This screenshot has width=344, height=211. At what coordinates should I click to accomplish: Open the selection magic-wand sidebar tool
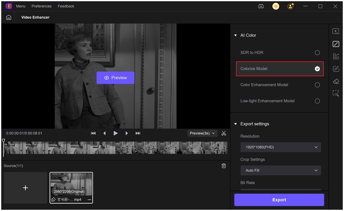336,93
